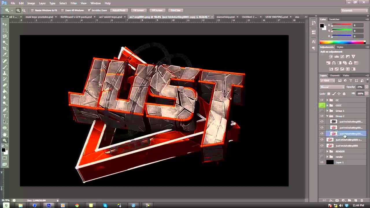Viewport: 370px width, 208px height.
Task: Add a Brightness/Contrast adjustment
Action: tap(331, 57)
